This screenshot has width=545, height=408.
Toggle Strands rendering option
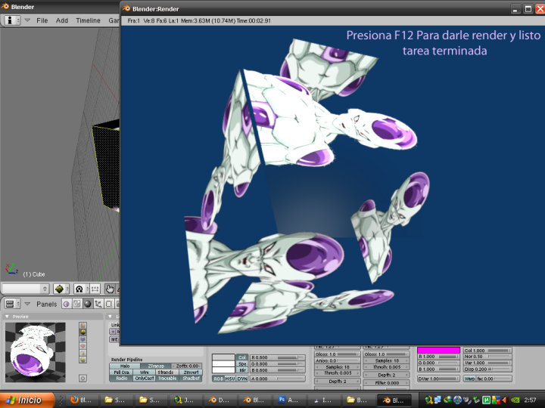coord(166,372)
